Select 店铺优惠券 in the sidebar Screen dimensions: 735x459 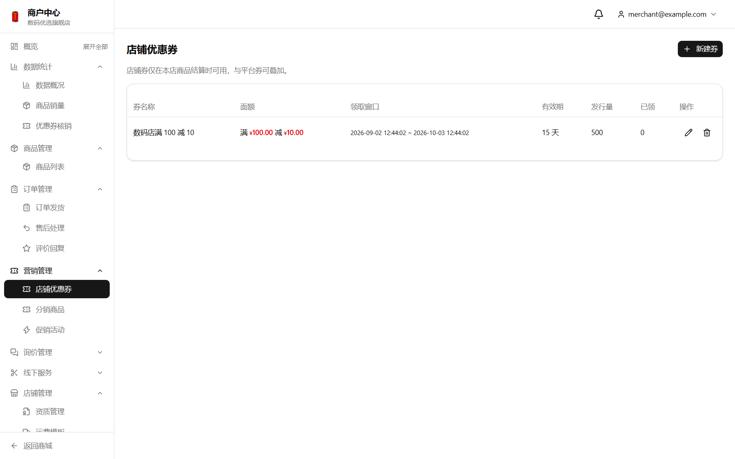[x=57, y=289]
